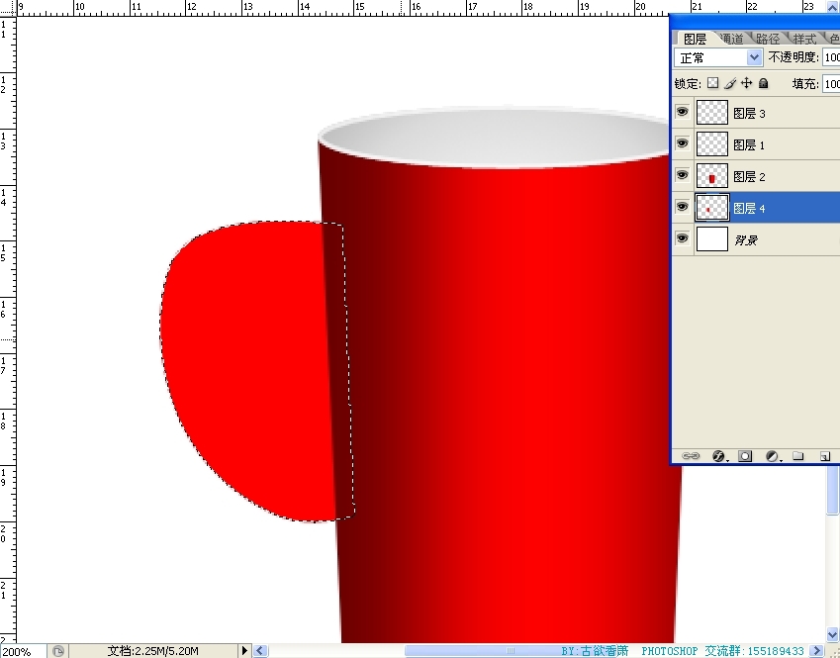Create new adjustment layer icon
The image size is (840, 658).
tap(773, 456)
